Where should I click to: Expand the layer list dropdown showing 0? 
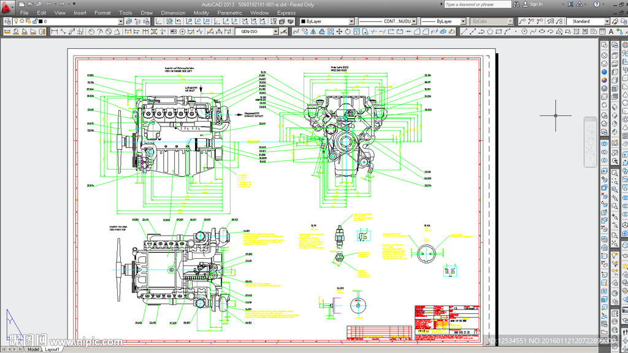tap(121, 21)
